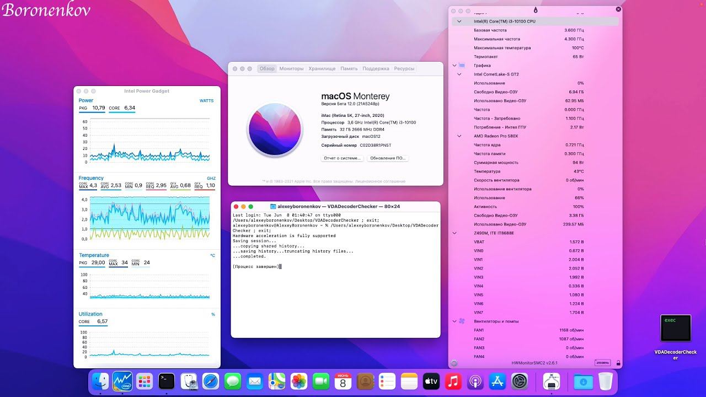The height and width of the screenshot is (397, 706).
Task: Click the macOS Monterey logo image
Action: pos(274,130)
